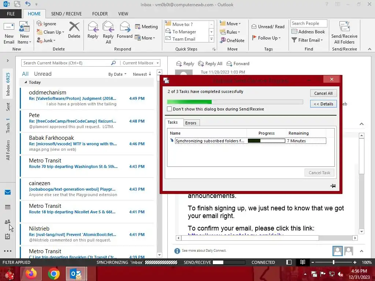Ignore the selected conversation
The image size is (375, 281).
[x=47, y=24]
